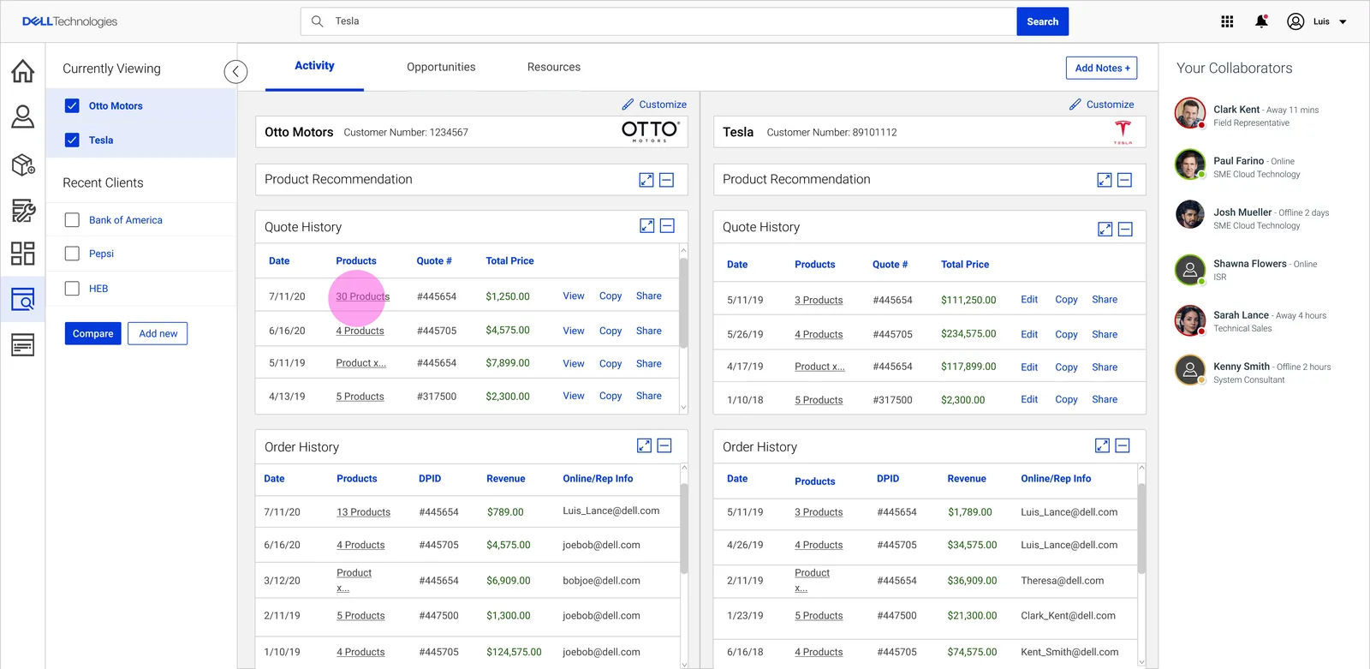Screen dimensions: 1370x669
Task: Click the Dell Technologies logo
Action: coord(69,21)
